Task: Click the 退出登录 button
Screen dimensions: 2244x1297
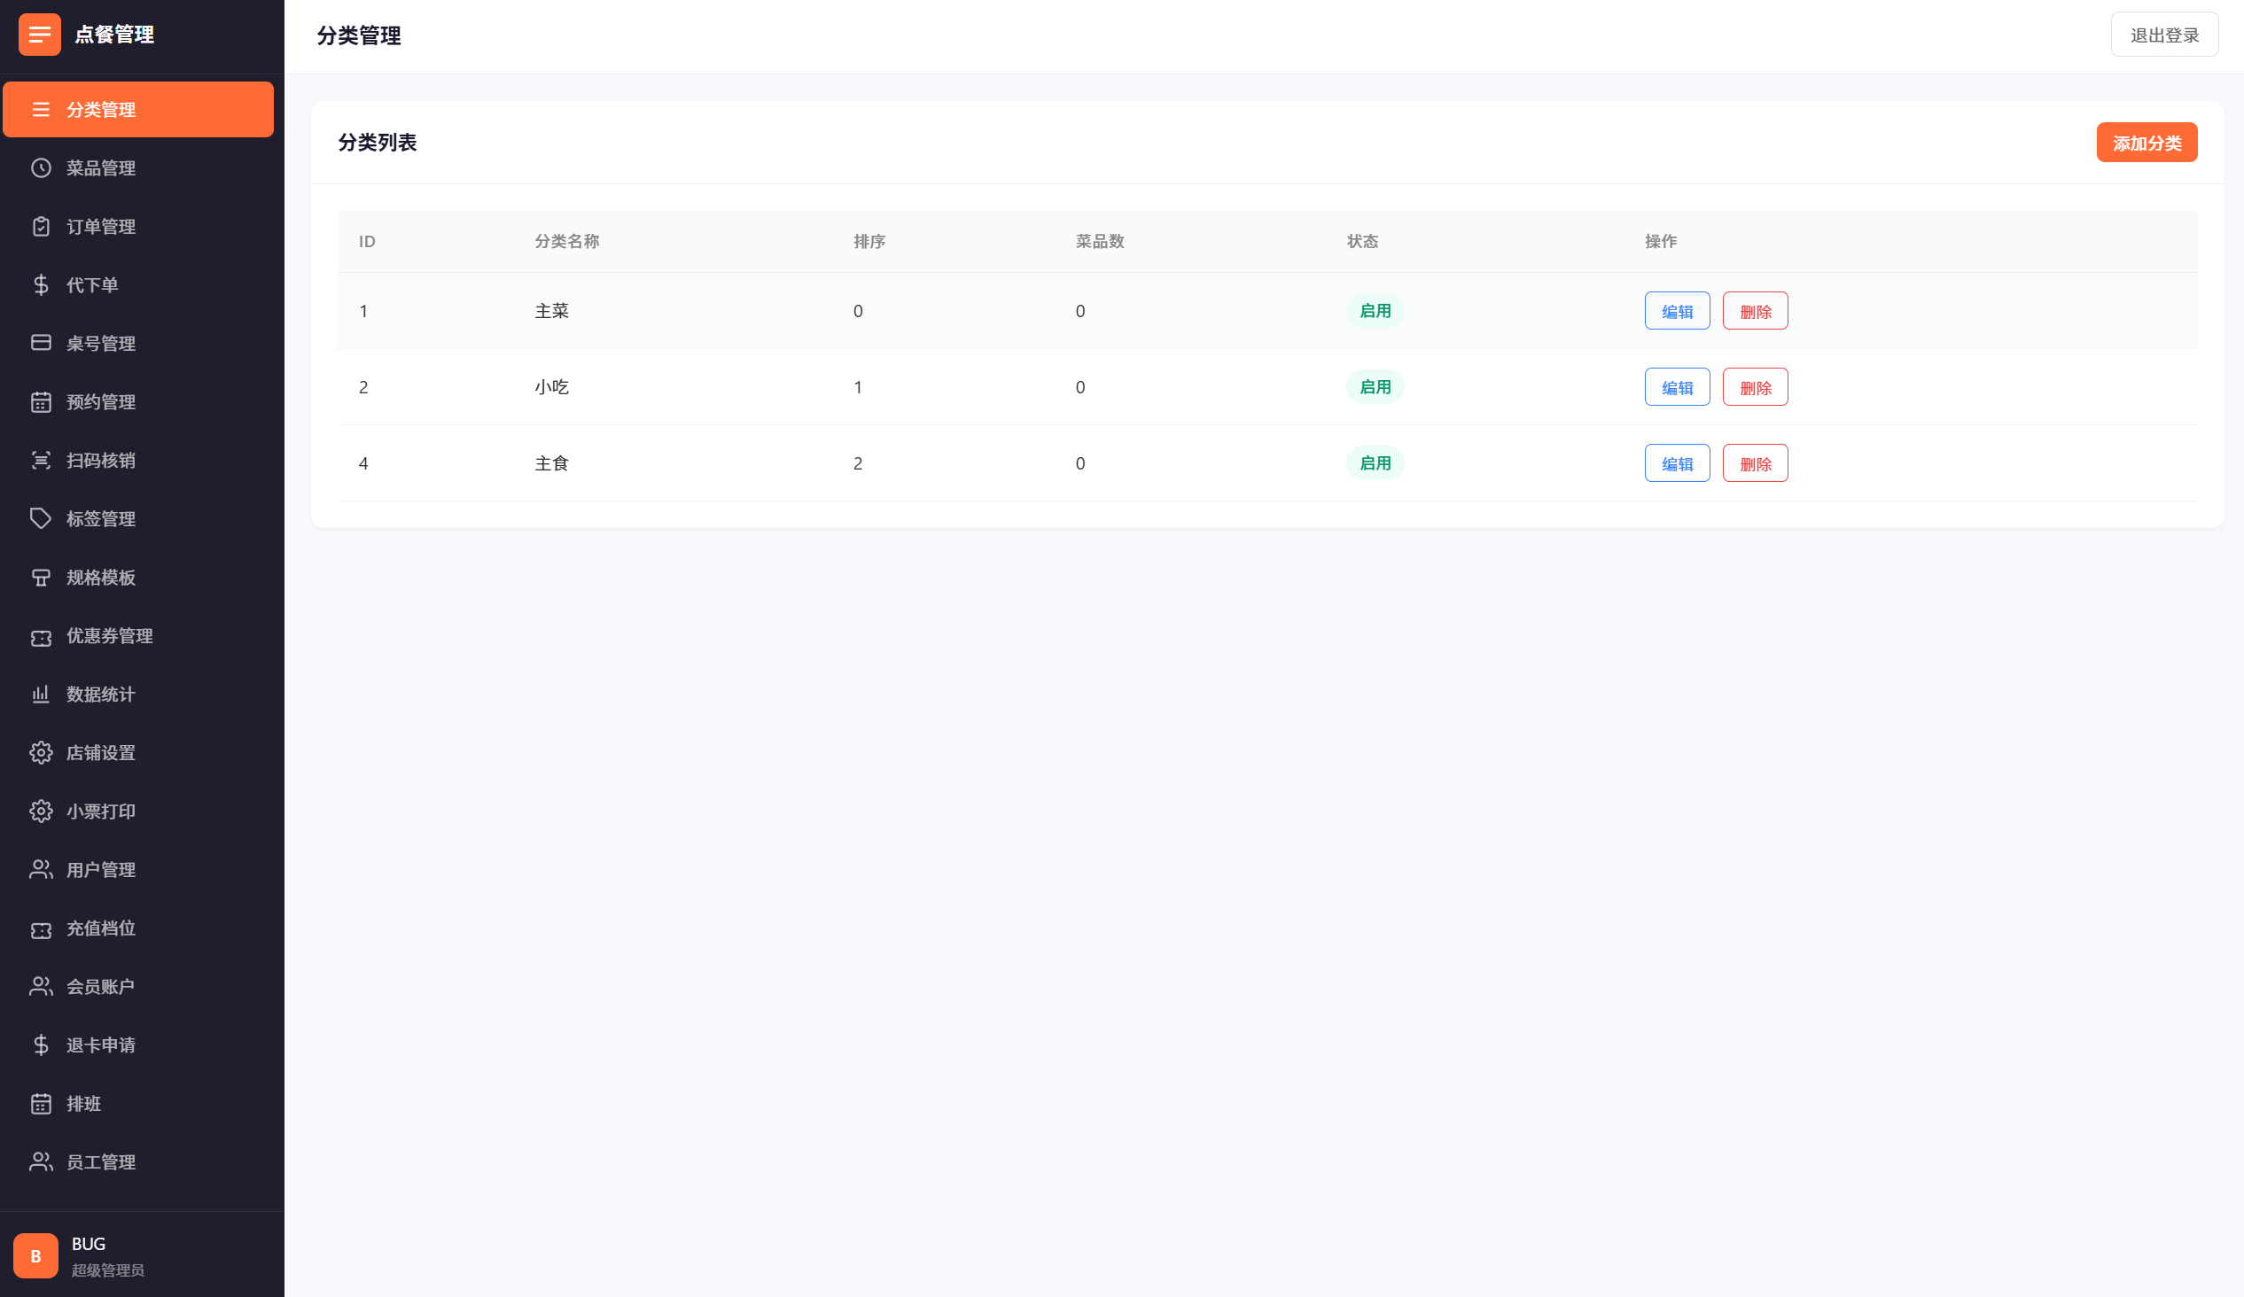Action: [2164, 35]
